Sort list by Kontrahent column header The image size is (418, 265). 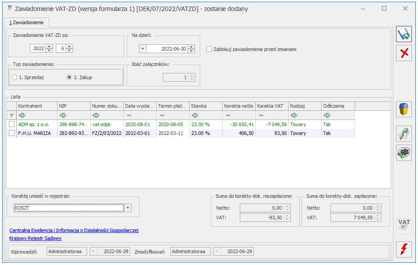click(37, 106)
